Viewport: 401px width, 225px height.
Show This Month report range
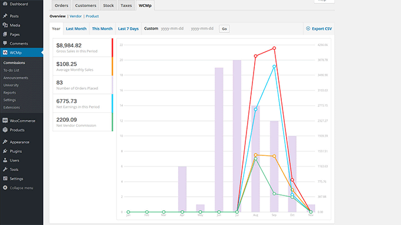coord(102,29)
